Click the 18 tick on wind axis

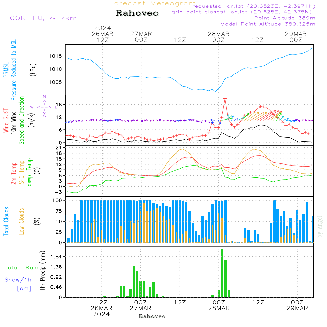tap(59, 104)
